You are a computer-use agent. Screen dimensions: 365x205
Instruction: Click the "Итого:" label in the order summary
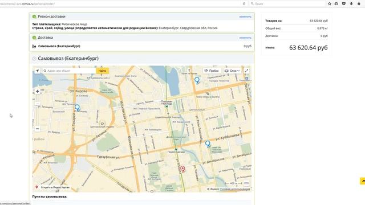[270, 48]
